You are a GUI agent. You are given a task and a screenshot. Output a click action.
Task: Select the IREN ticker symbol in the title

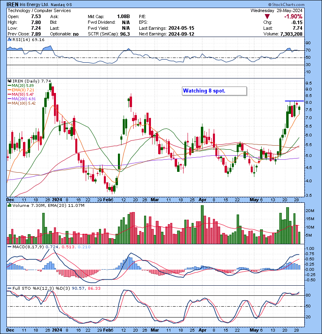point(12,4)
